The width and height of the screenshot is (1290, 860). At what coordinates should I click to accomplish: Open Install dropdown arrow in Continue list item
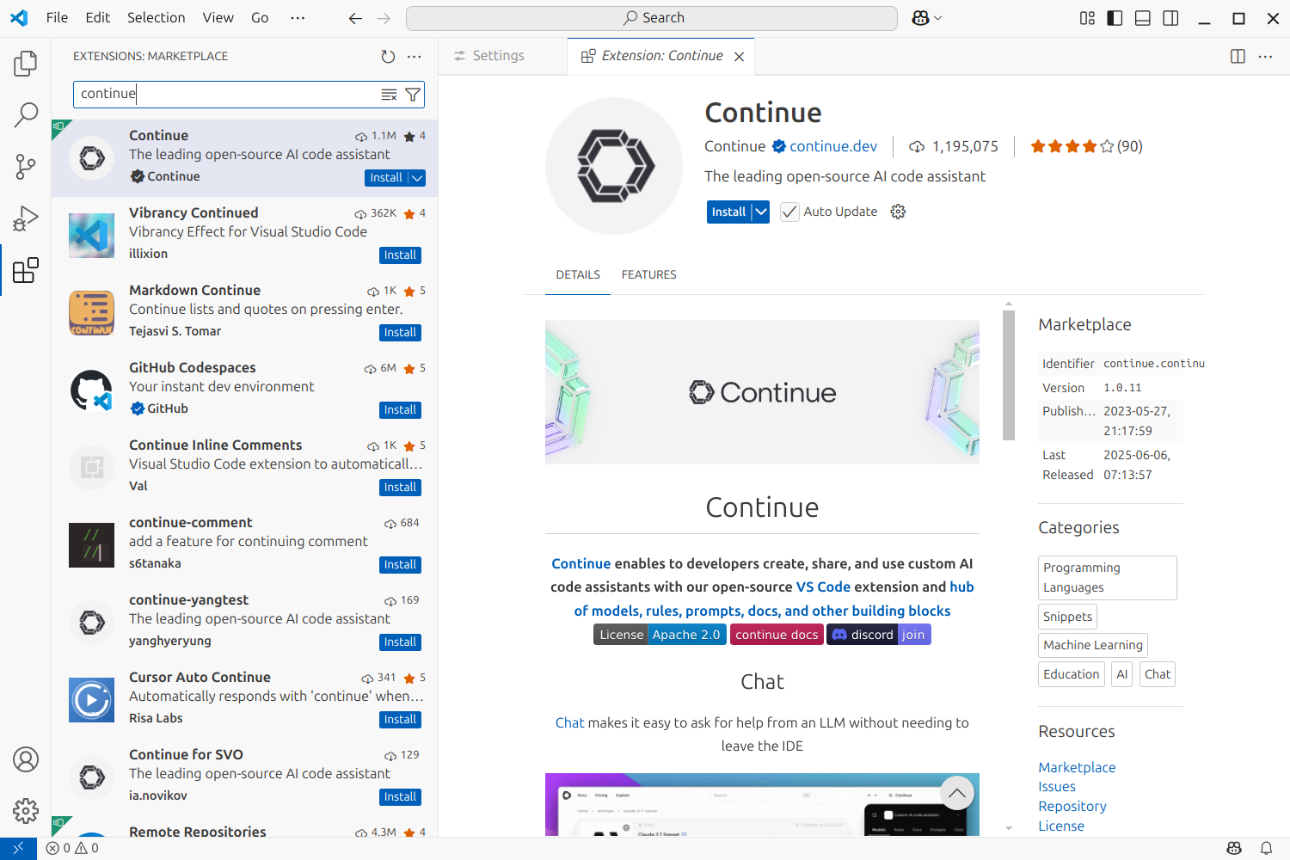click(x=417, y=178)
